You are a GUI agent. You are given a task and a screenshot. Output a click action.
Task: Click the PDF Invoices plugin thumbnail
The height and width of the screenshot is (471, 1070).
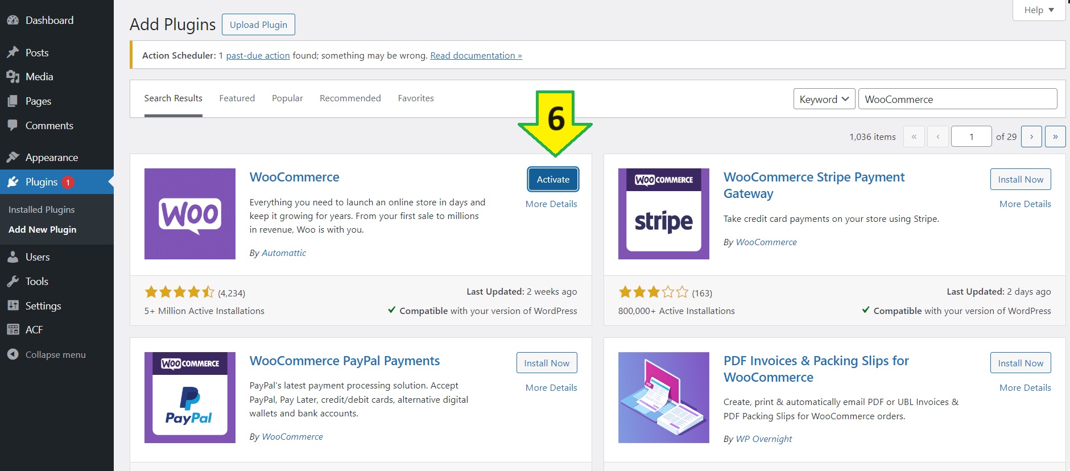point(664,398)
